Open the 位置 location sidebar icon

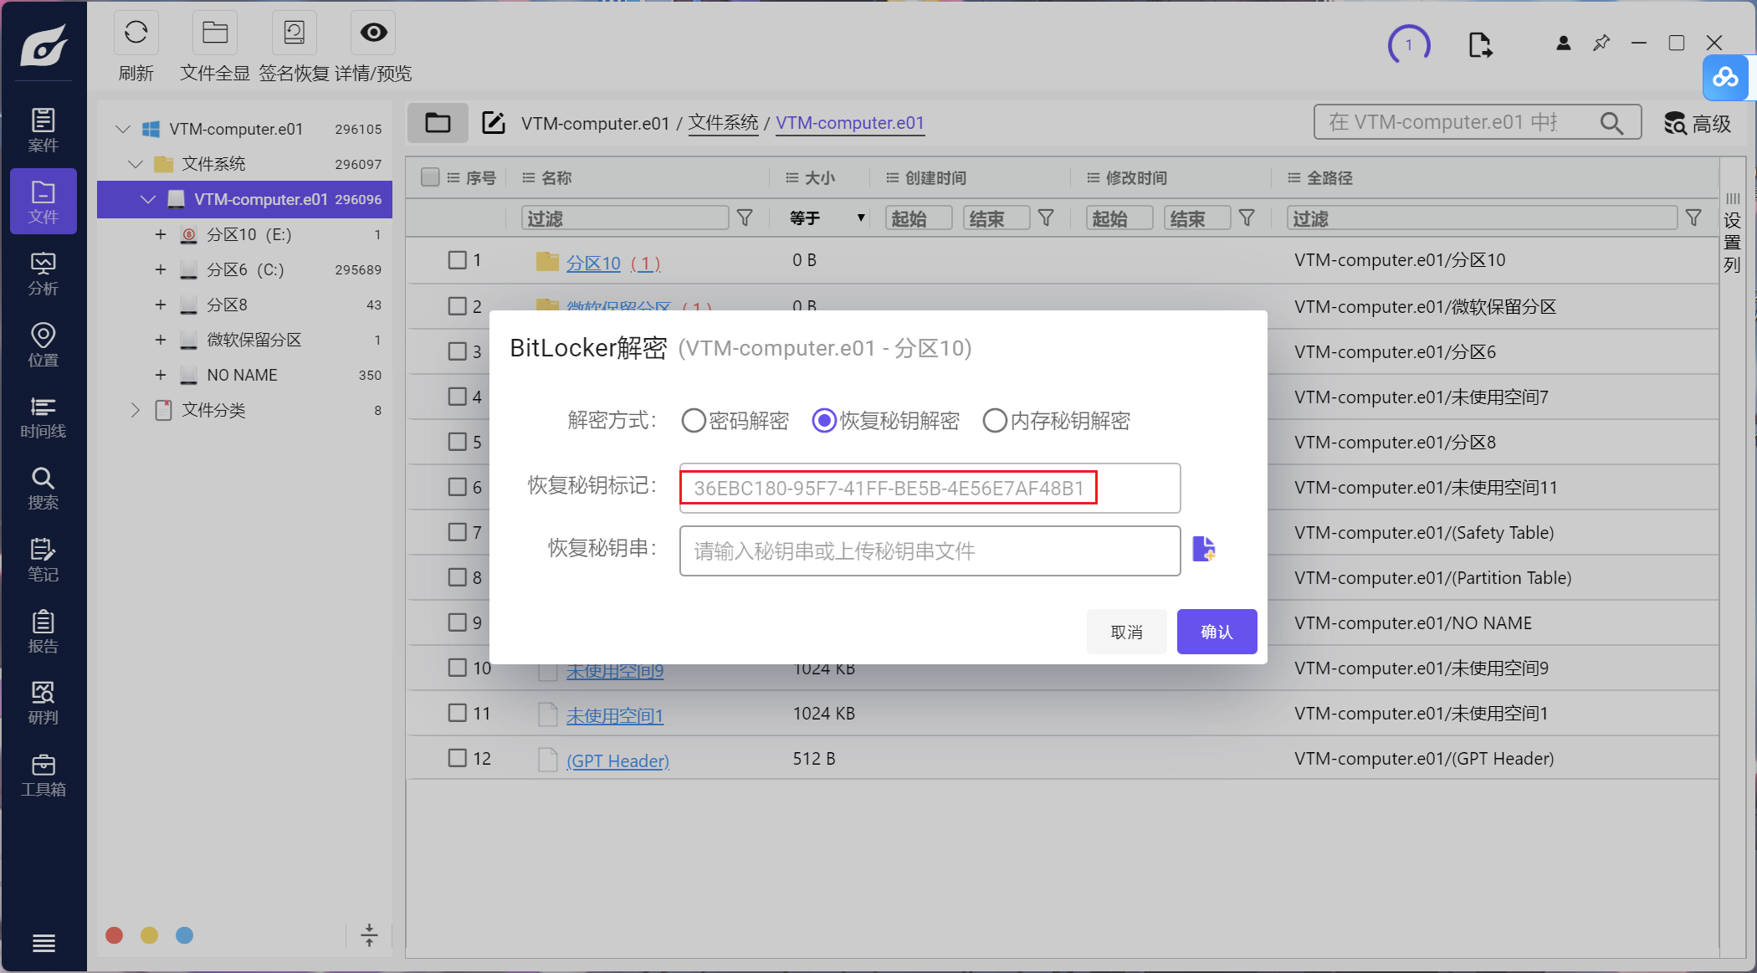44,345
